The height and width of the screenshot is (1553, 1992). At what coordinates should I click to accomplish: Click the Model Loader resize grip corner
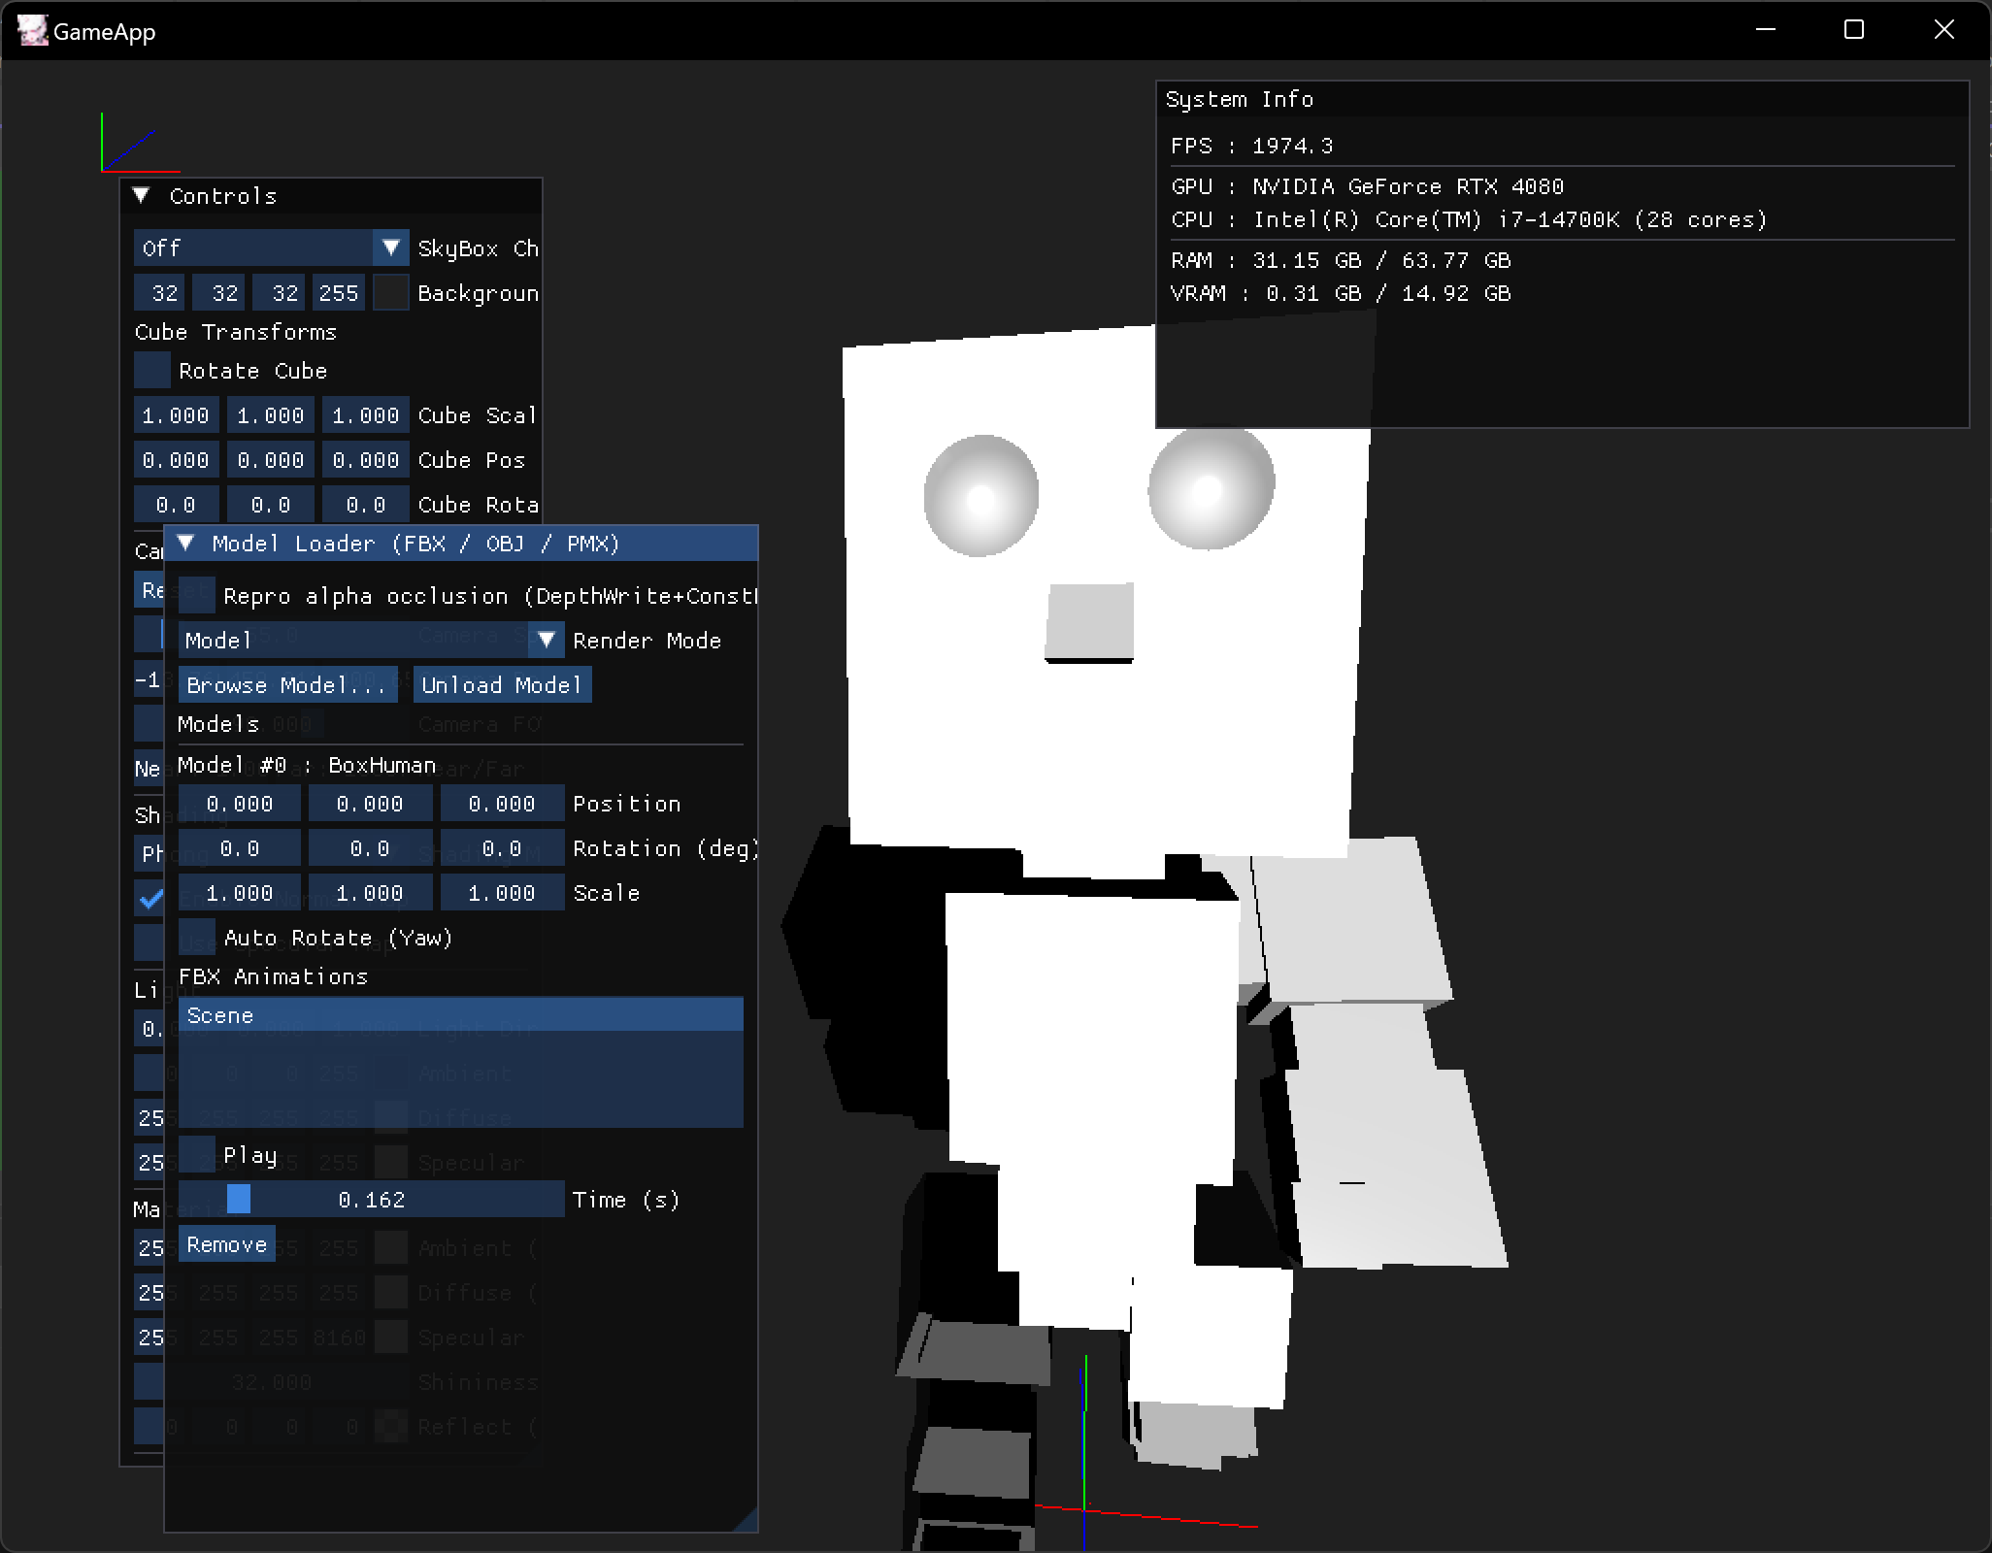click(747, 1522)
